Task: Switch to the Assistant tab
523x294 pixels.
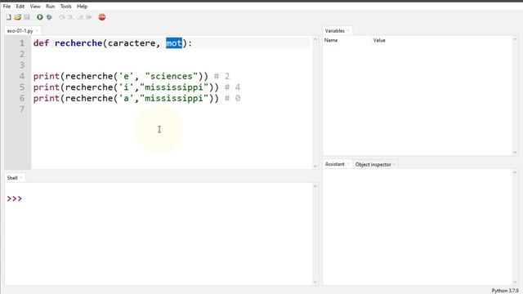Action: (x=334, y=164)
